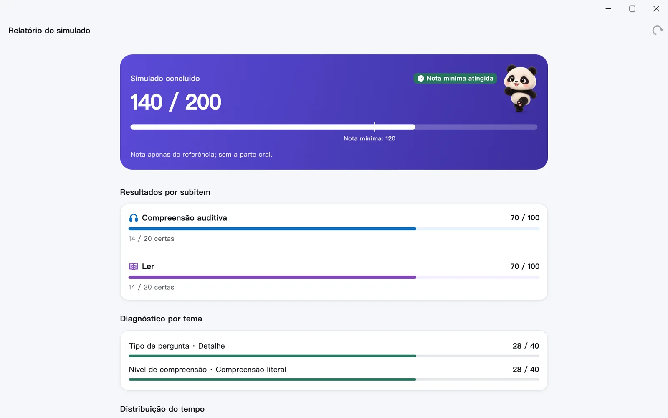Minimize the report window
This screenshot has height=418, width=668.
[608, 9]
